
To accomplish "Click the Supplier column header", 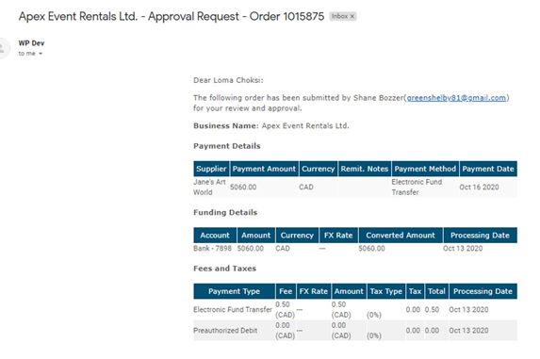I will pos(211,169).
